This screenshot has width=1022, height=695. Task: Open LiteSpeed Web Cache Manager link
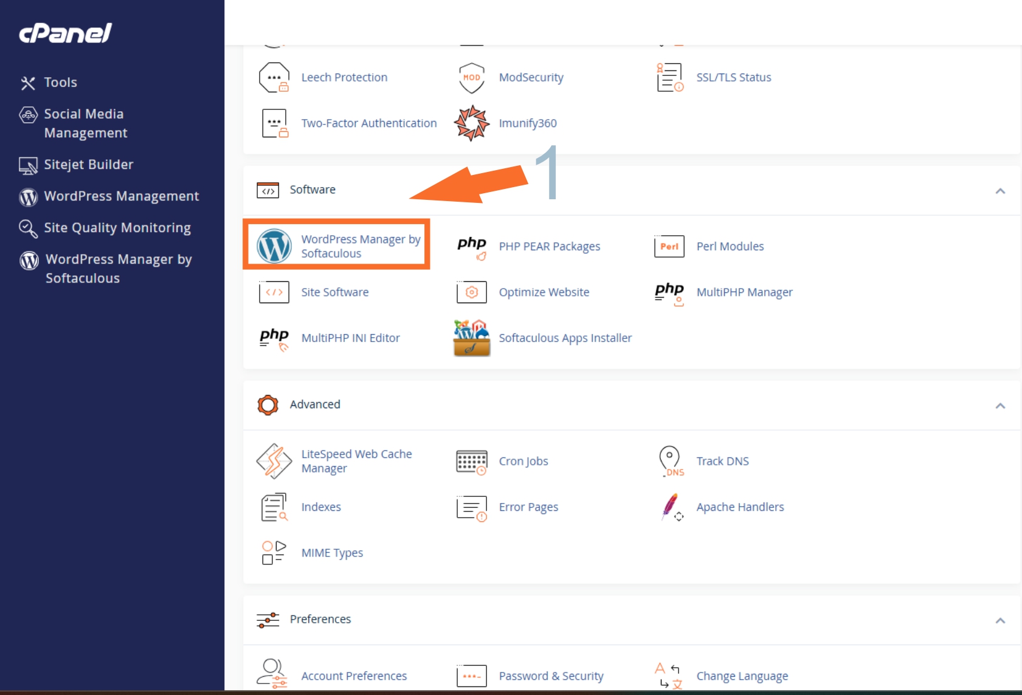357,461
